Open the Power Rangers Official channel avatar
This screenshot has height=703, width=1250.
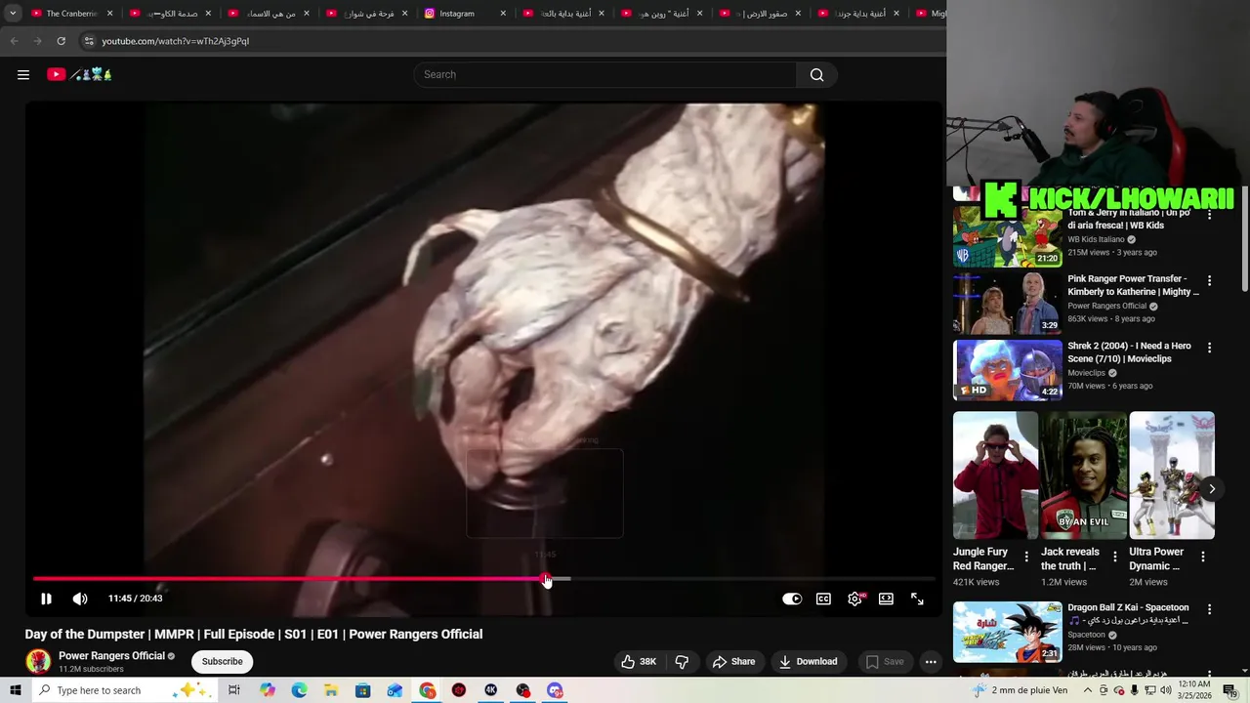point(38,661)
